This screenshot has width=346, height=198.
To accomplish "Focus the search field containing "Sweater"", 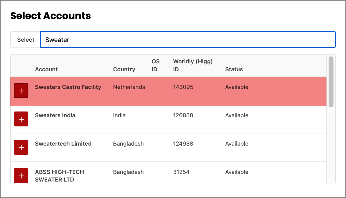I will point(188,40).
